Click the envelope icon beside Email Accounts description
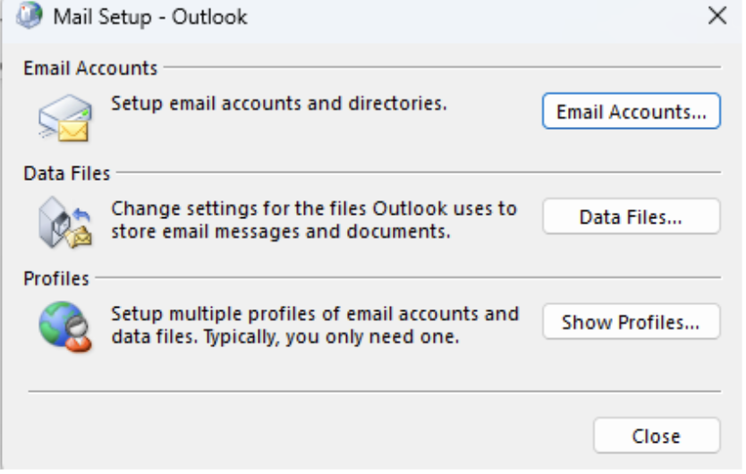Screen dimensions: 746x474 coord(64,118)
